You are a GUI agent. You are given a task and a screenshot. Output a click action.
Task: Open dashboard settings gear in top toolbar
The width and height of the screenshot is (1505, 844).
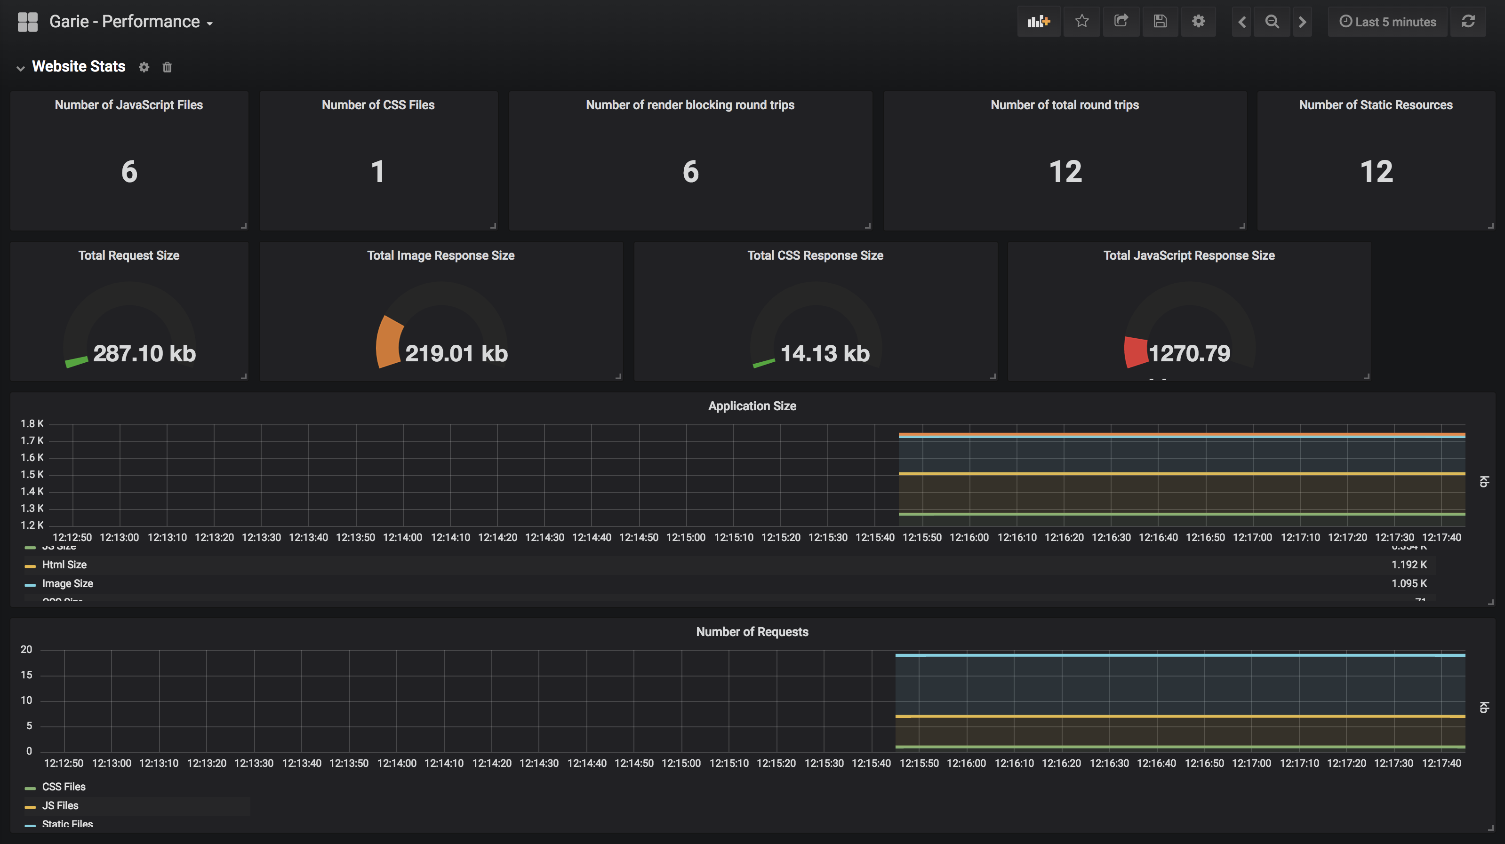(x=1198, y=22)
